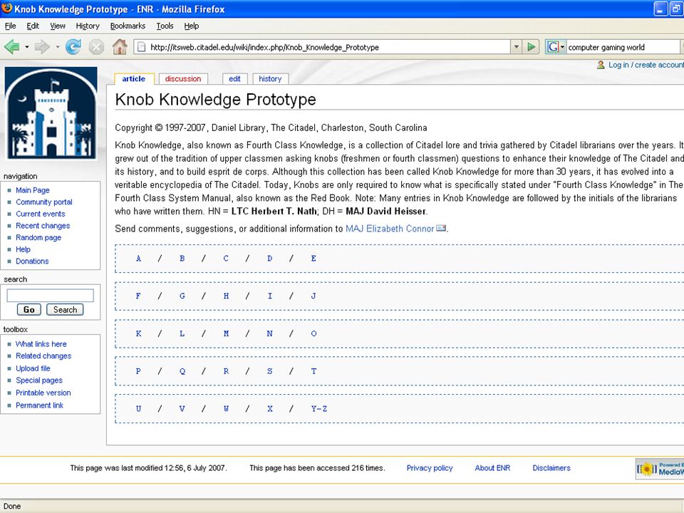Click the Citadel castle logo
This screenshot has height=513, width=684.
[51, 113]
